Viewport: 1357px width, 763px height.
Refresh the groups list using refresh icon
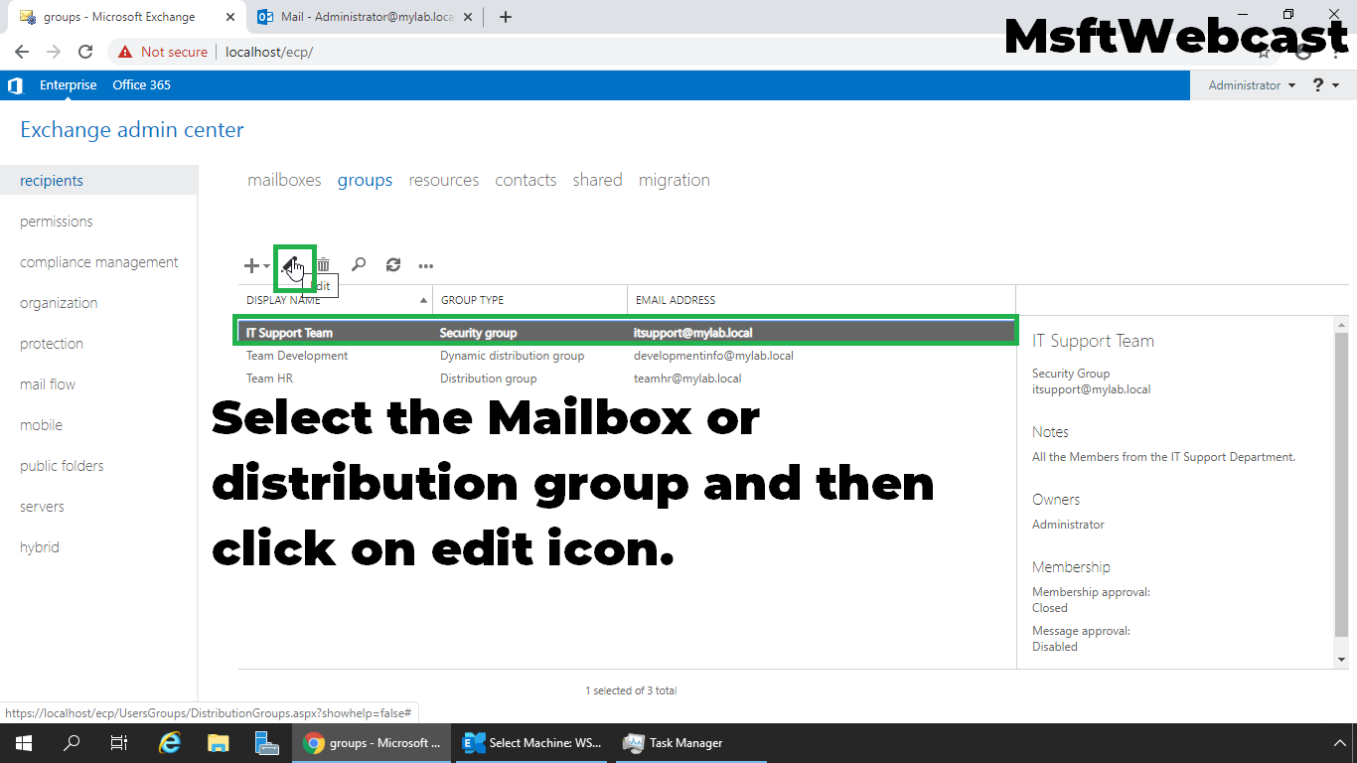[392, 265]
